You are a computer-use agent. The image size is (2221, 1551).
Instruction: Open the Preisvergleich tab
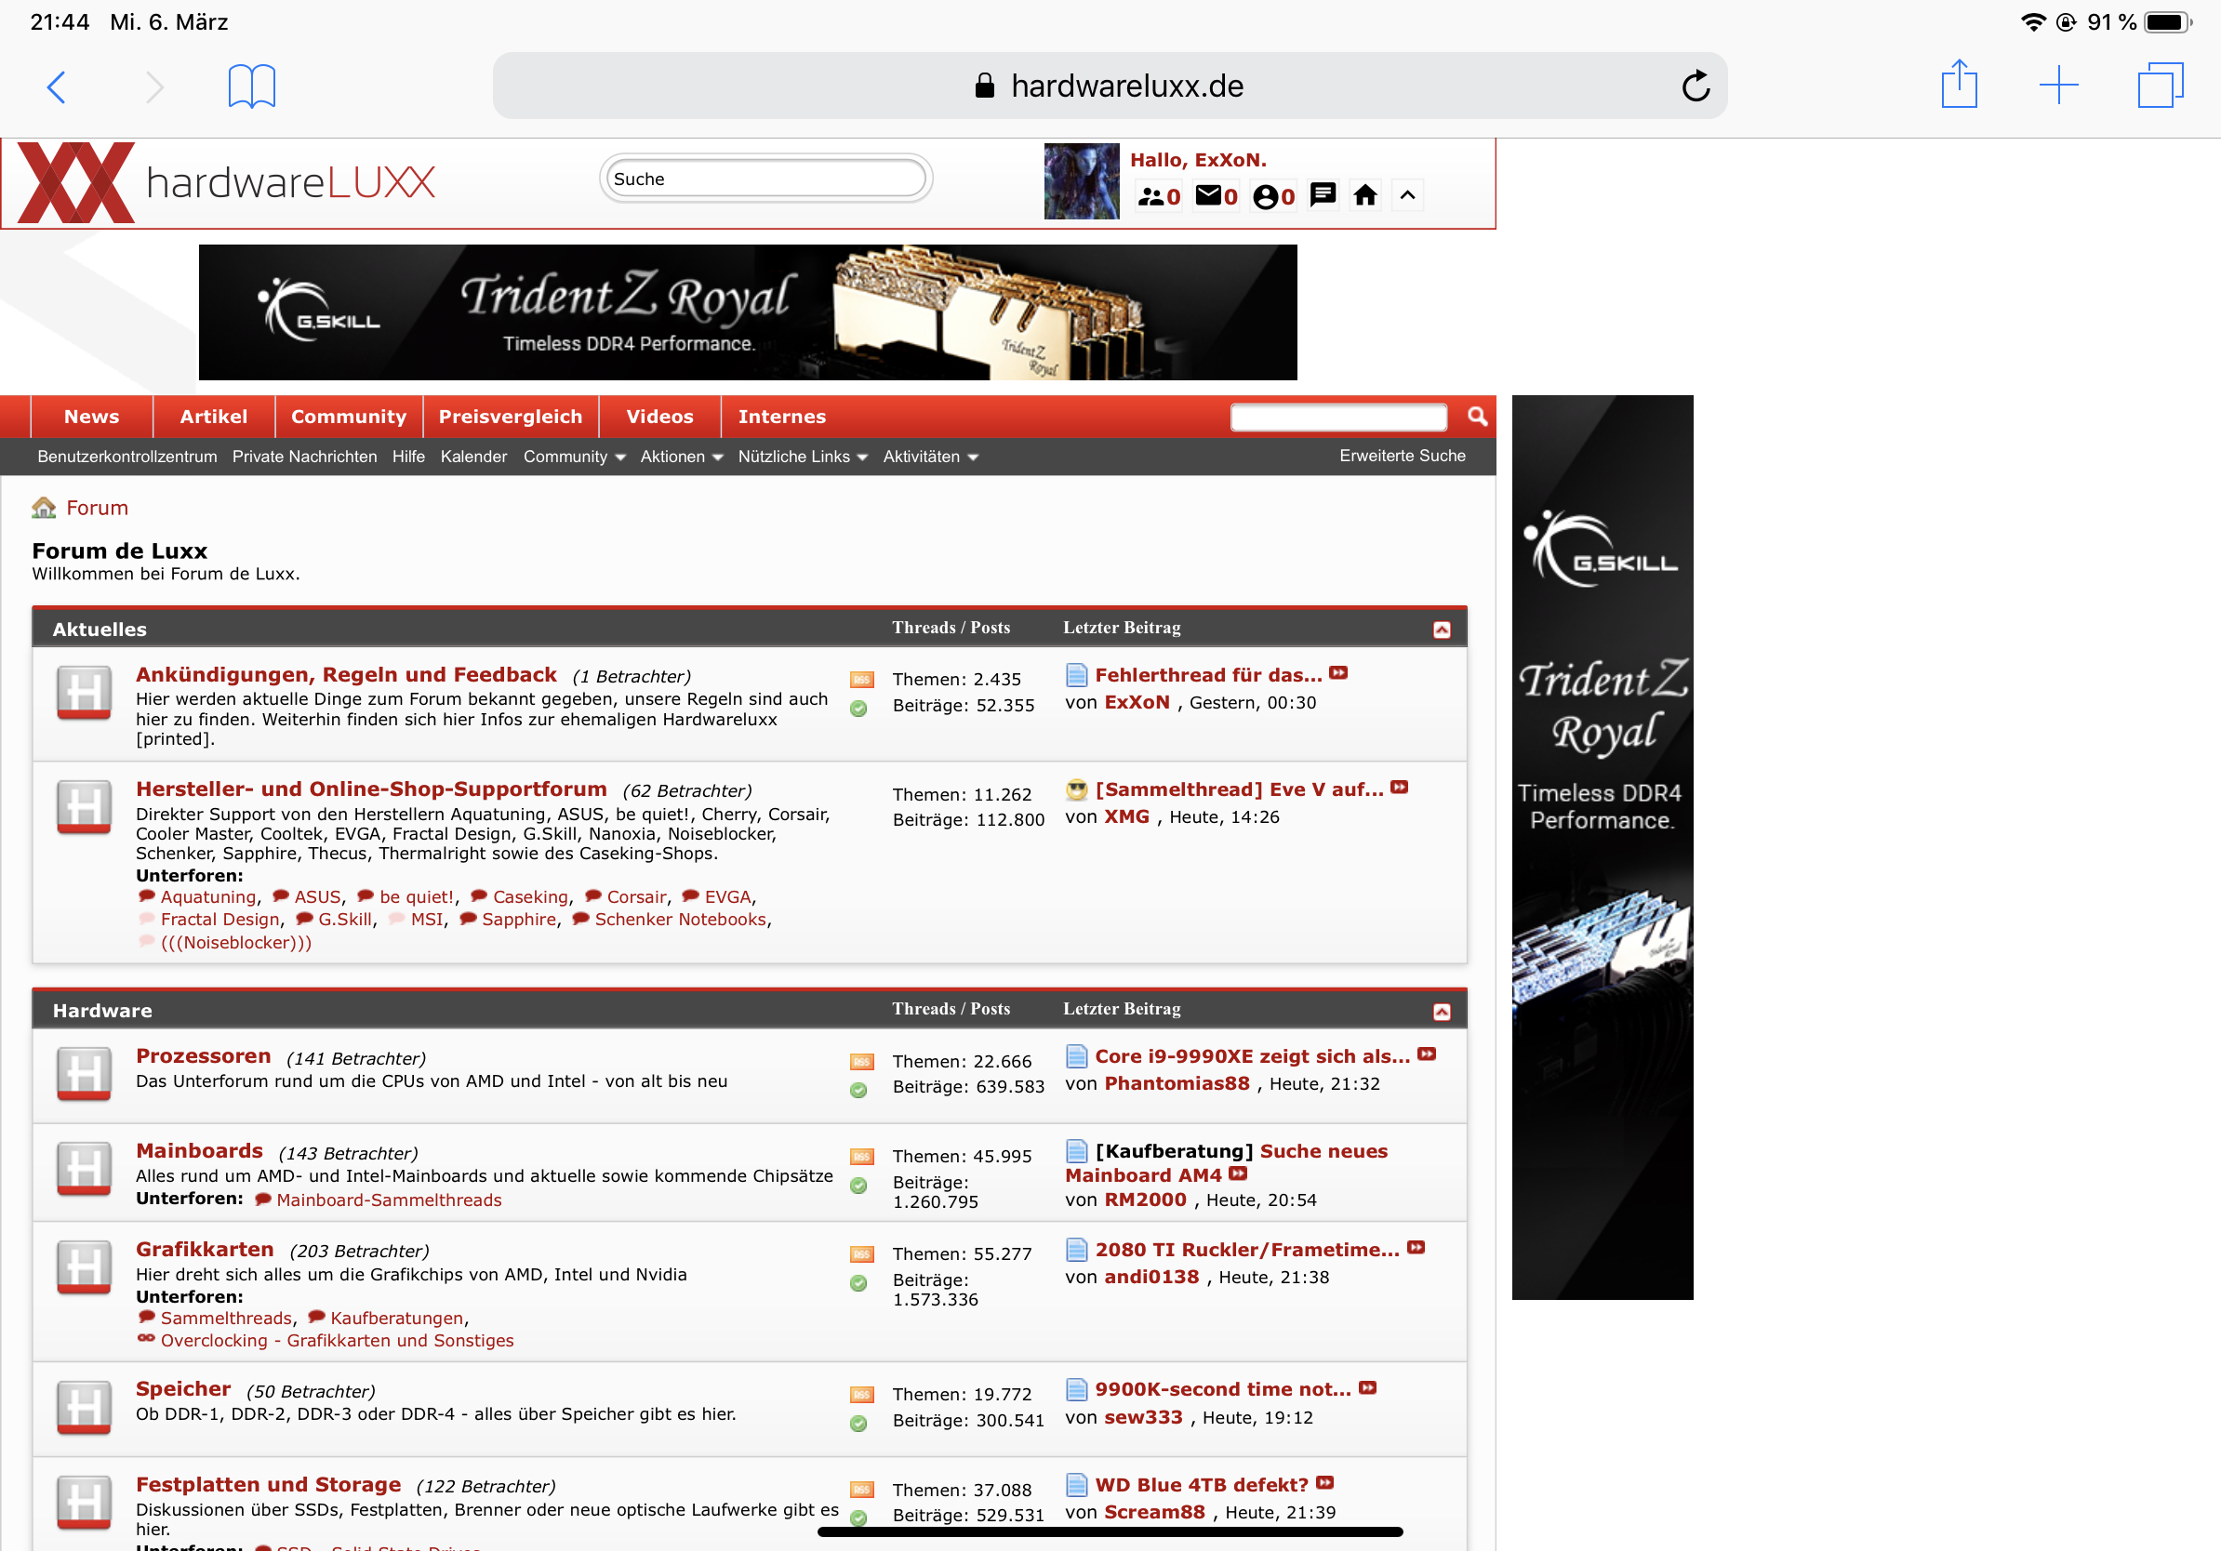point(510,417)
